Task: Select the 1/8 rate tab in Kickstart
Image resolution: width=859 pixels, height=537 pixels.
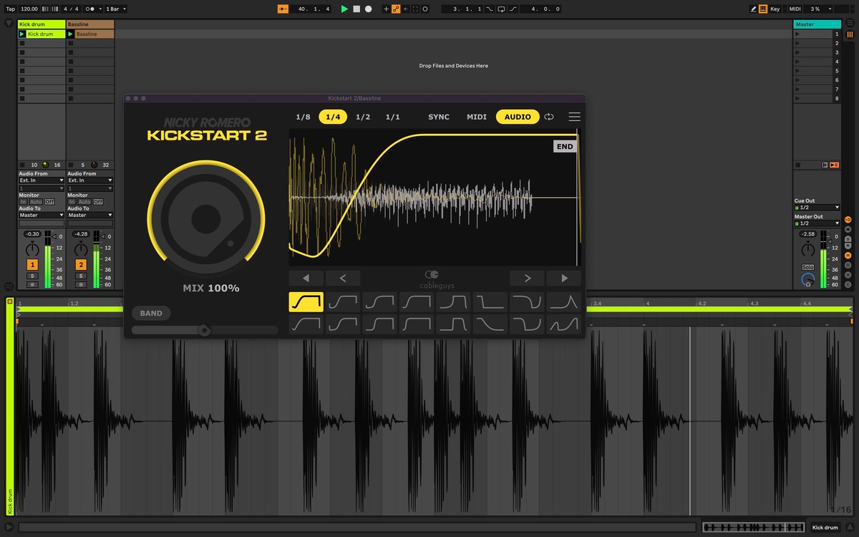Action: click(x=304, y=117)
